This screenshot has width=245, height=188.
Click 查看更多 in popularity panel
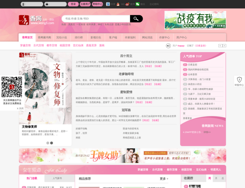(187, 118)
